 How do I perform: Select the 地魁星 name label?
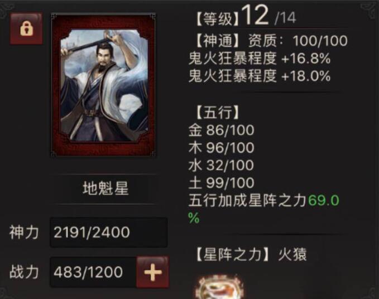pyautogui.click(x=105, y=188)
